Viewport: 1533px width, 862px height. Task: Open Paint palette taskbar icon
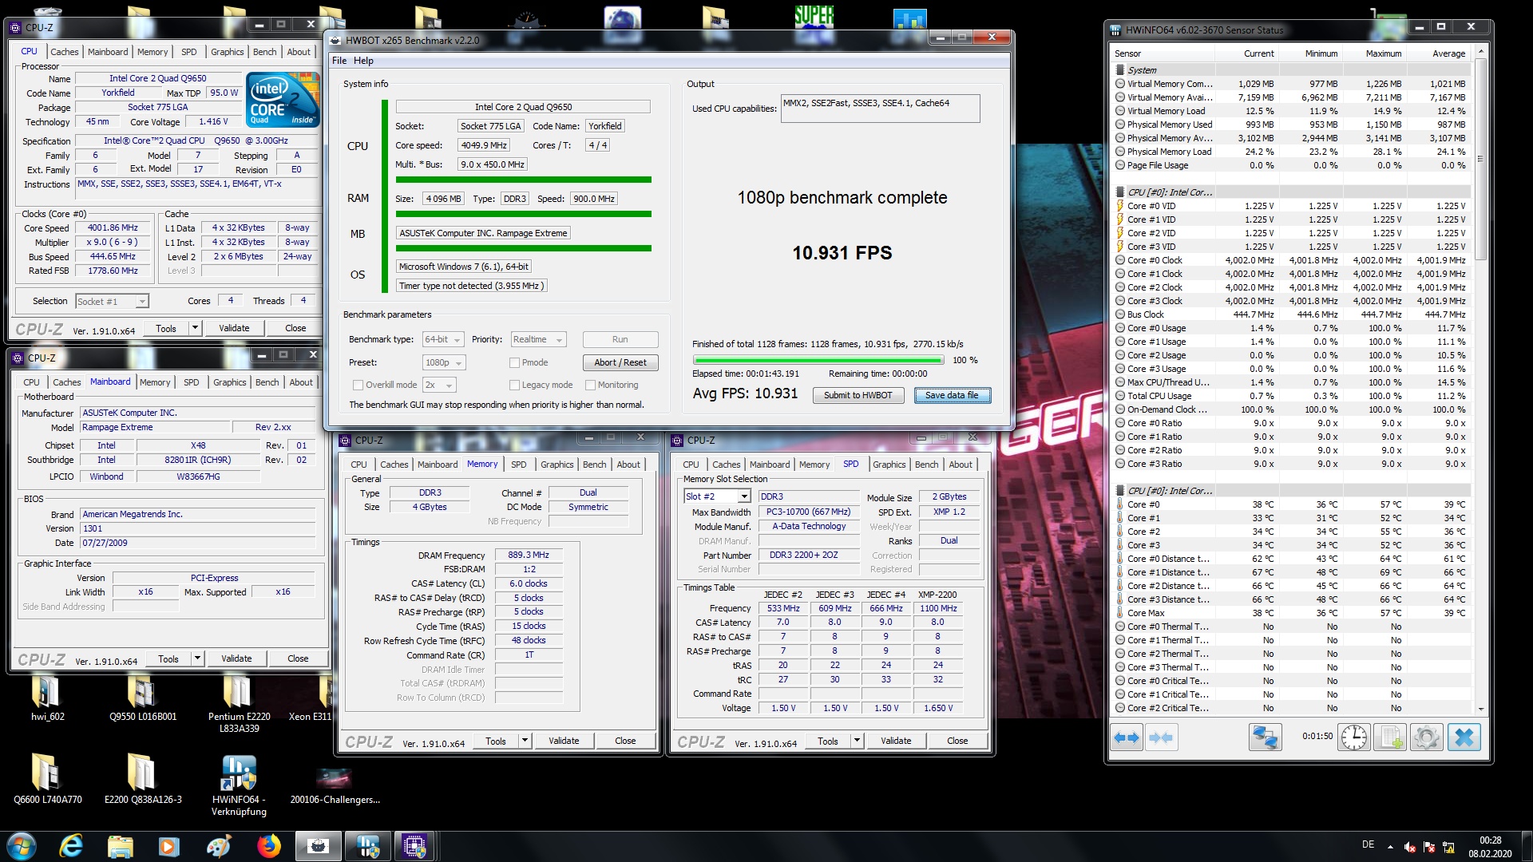[x=218, y=846]
